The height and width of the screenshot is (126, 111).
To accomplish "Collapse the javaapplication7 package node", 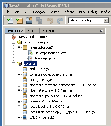I will pyautogui.click(x=19, y=48).
